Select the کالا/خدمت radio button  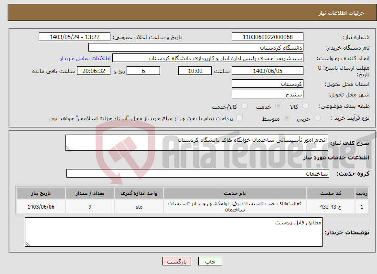244,106
